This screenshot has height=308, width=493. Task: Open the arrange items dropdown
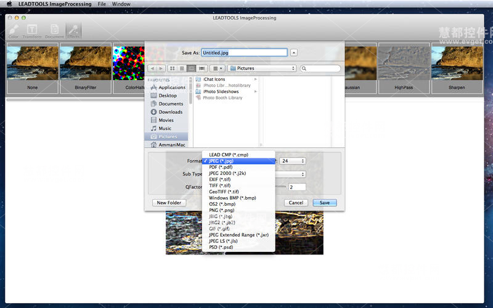pyautogui.click(x=218, y=68)
